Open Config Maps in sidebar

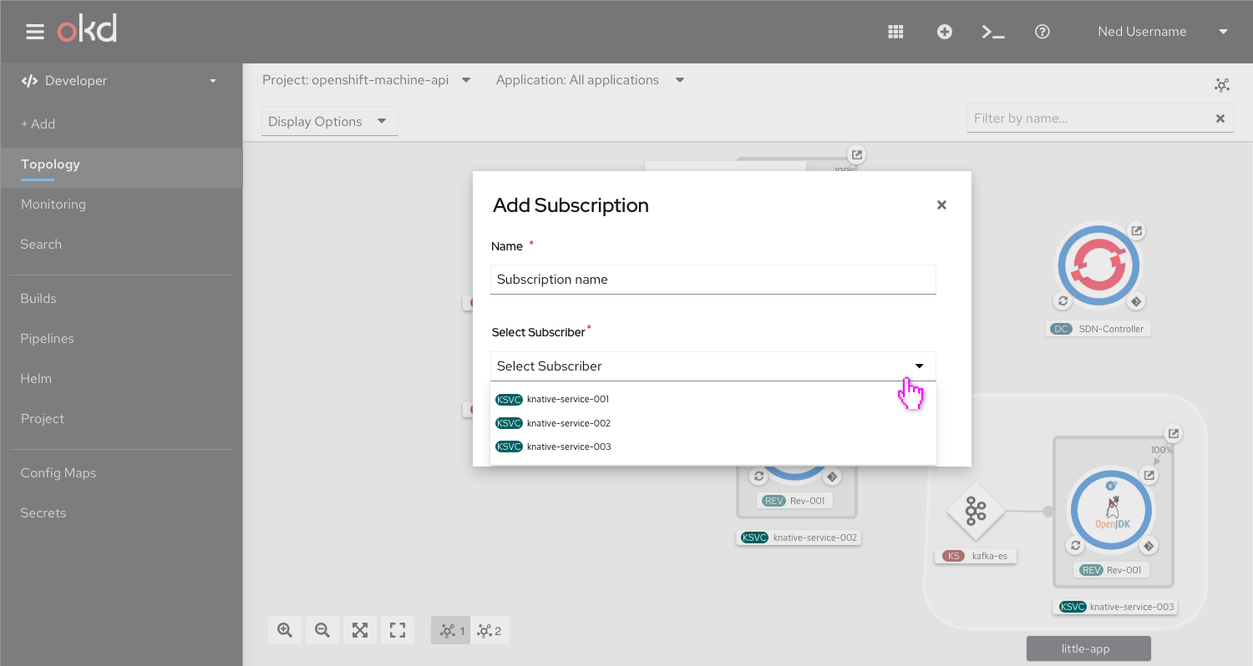click(x=58, y=472)
